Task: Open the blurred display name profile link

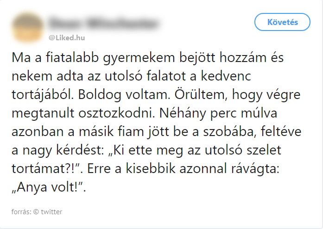Action: 104,23
